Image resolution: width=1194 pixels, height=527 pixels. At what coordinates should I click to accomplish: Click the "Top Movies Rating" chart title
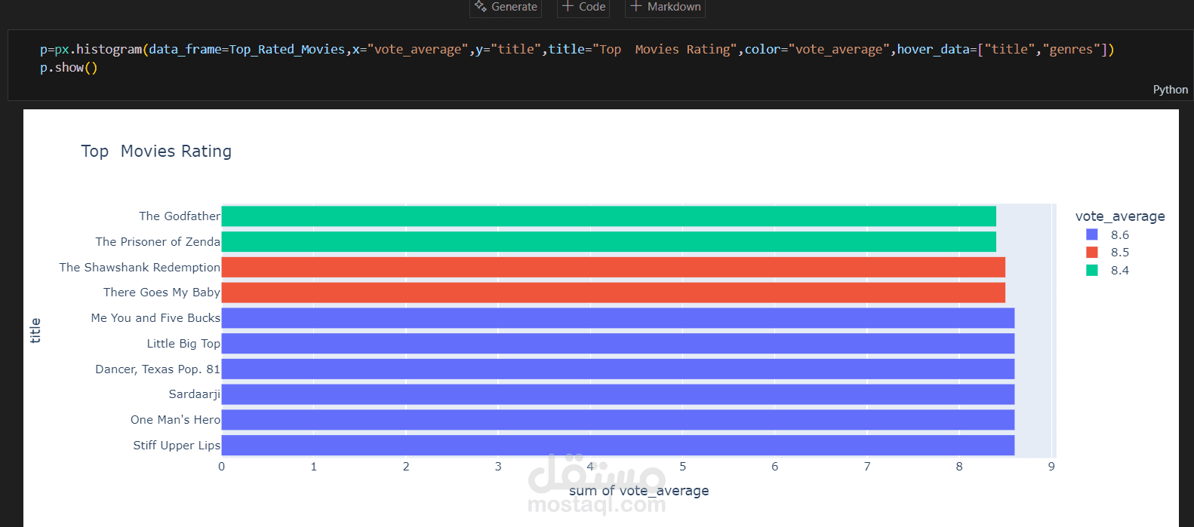[156, 152]
